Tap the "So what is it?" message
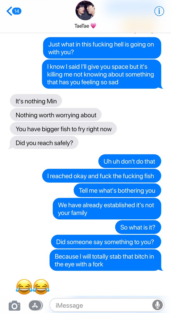This screenshot has height=313, width=171. (138, 227)
